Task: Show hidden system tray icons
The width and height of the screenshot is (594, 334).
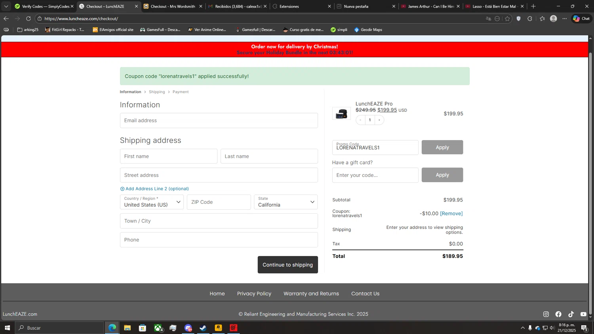Action: point(523,328)
